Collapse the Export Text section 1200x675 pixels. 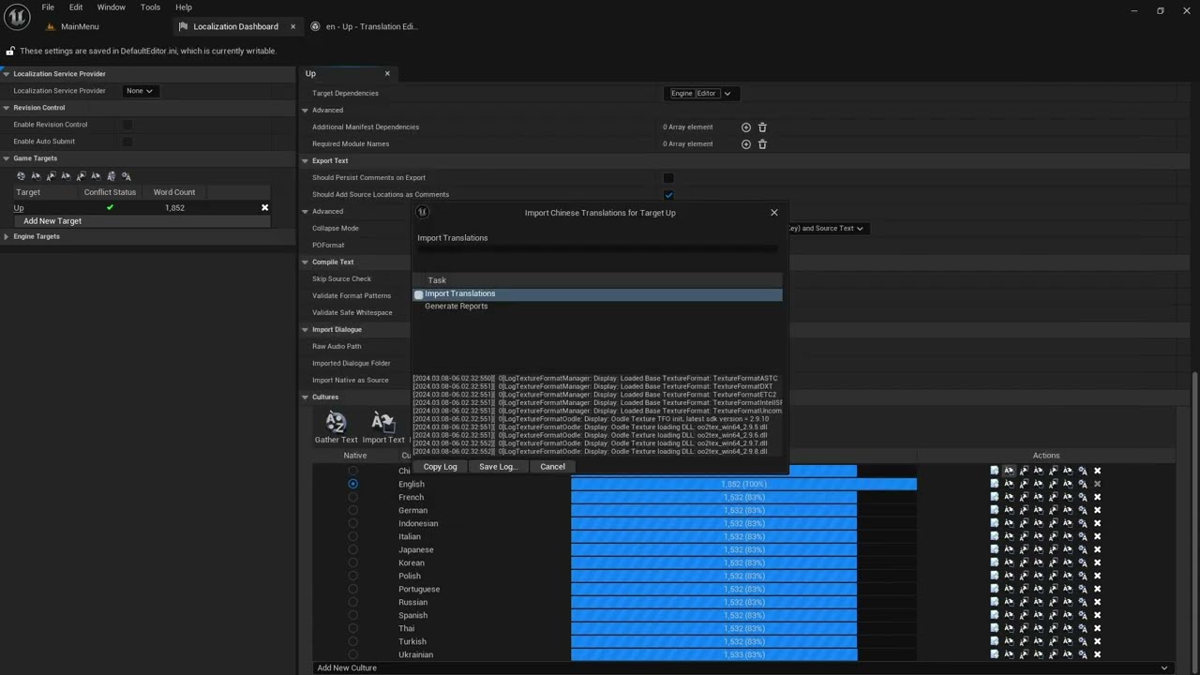click(x=306, y=161)
